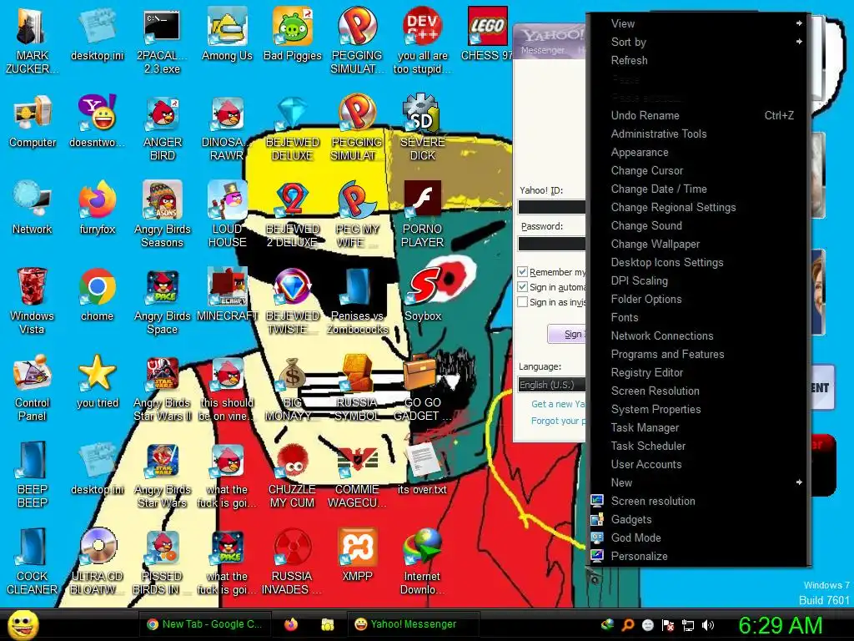
Task: Switch to Yahoo! Messenger taskbar button
Action: [x=414, y=624]
